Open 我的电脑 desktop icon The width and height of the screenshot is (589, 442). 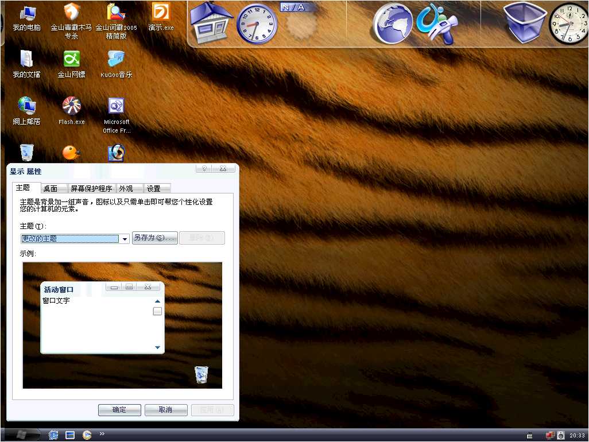point(26,13)
